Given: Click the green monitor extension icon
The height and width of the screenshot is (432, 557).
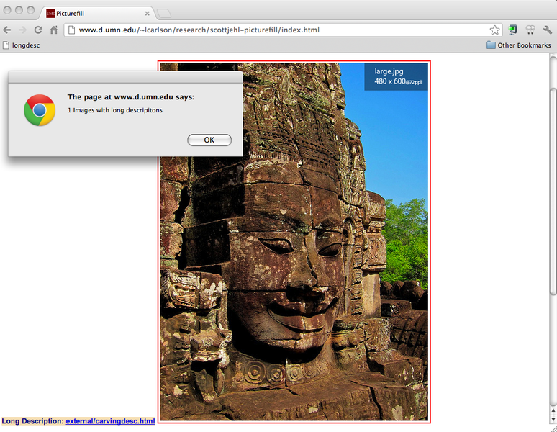Looking at the screenshot, I should pos(512,30).
